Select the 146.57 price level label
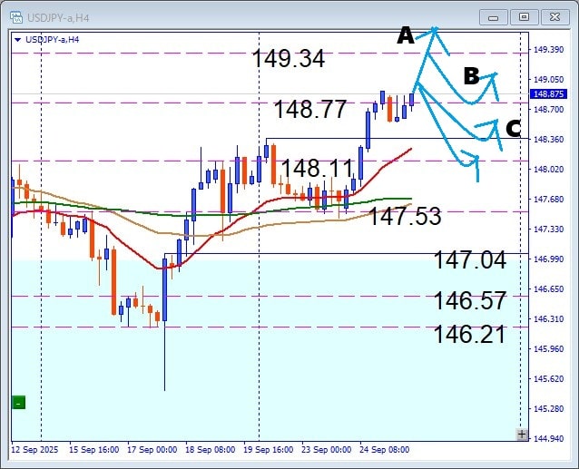Image resolution: width=579 pixels, height=469 pixels. (x=469, y=301)
